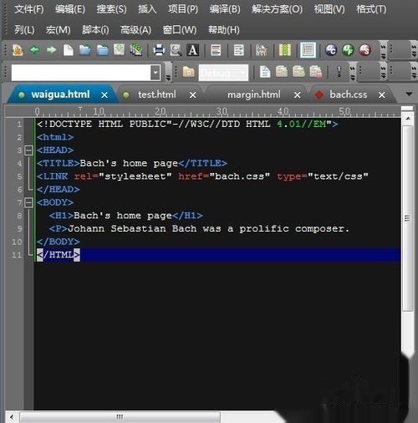Close the margin.html tab
The image size is (418, 423).
(x=298, y=95)
